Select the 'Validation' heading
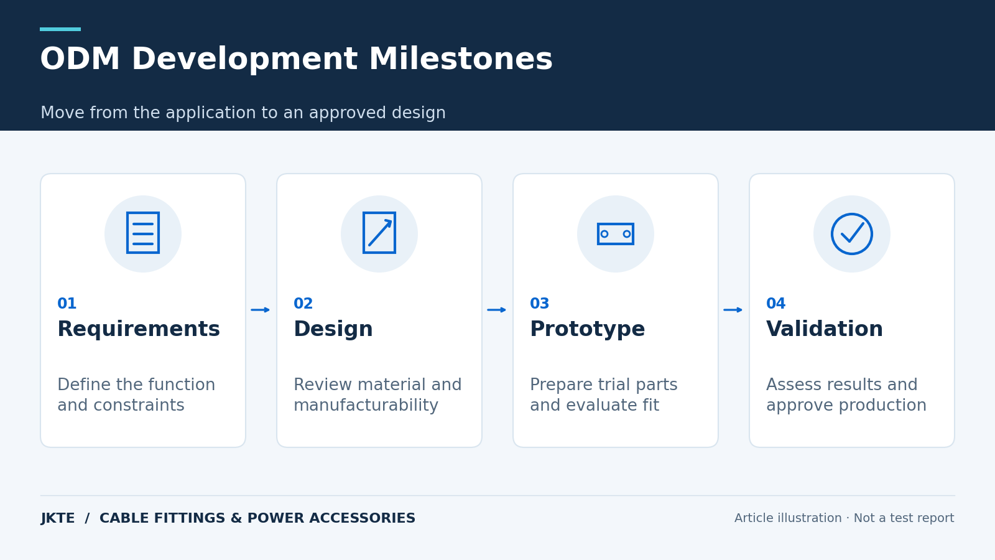The height and width of the screenshot is (560, 995). pos(825,330)
